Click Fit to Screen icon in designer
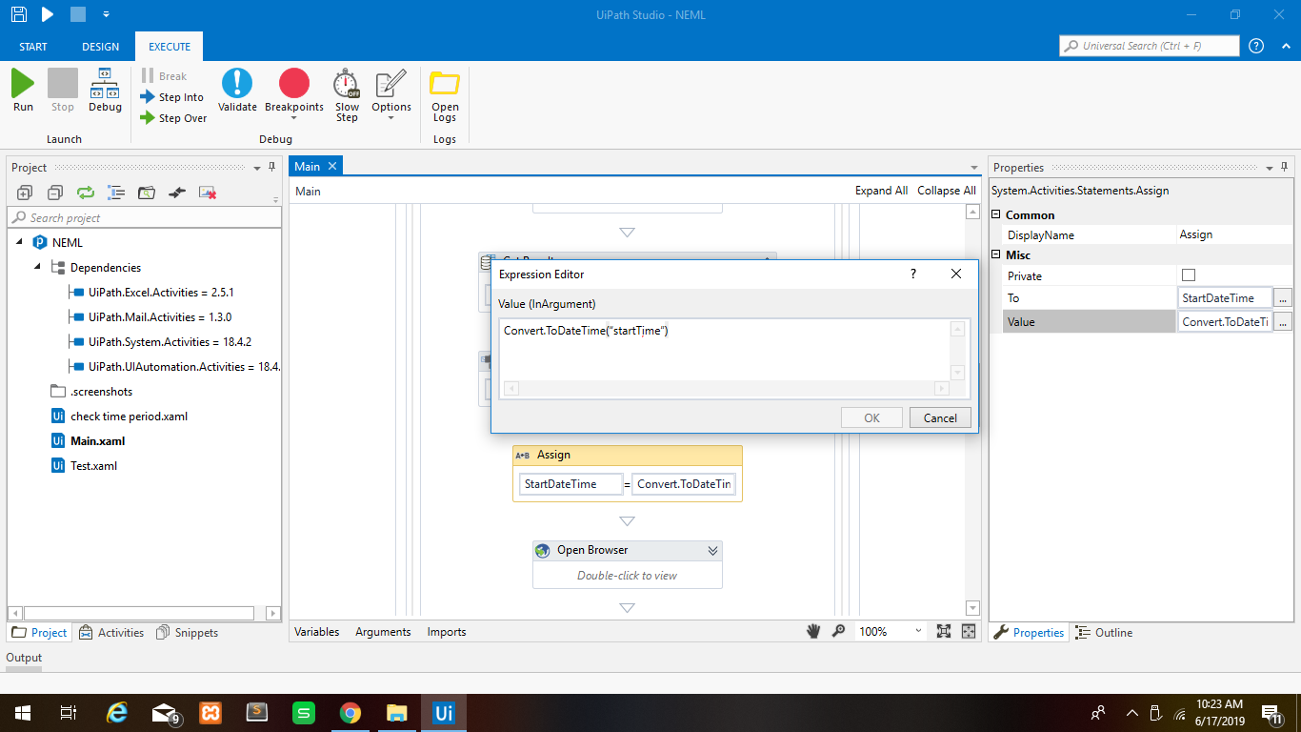This screenshot has height=732, width=1301. 944,631
